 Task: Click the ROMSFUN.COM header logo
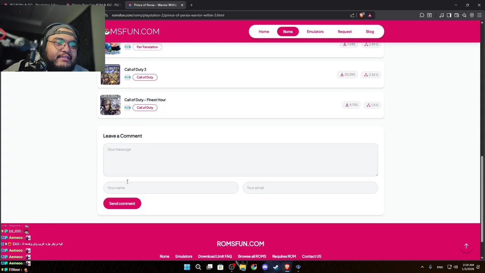tap(132, 31)
